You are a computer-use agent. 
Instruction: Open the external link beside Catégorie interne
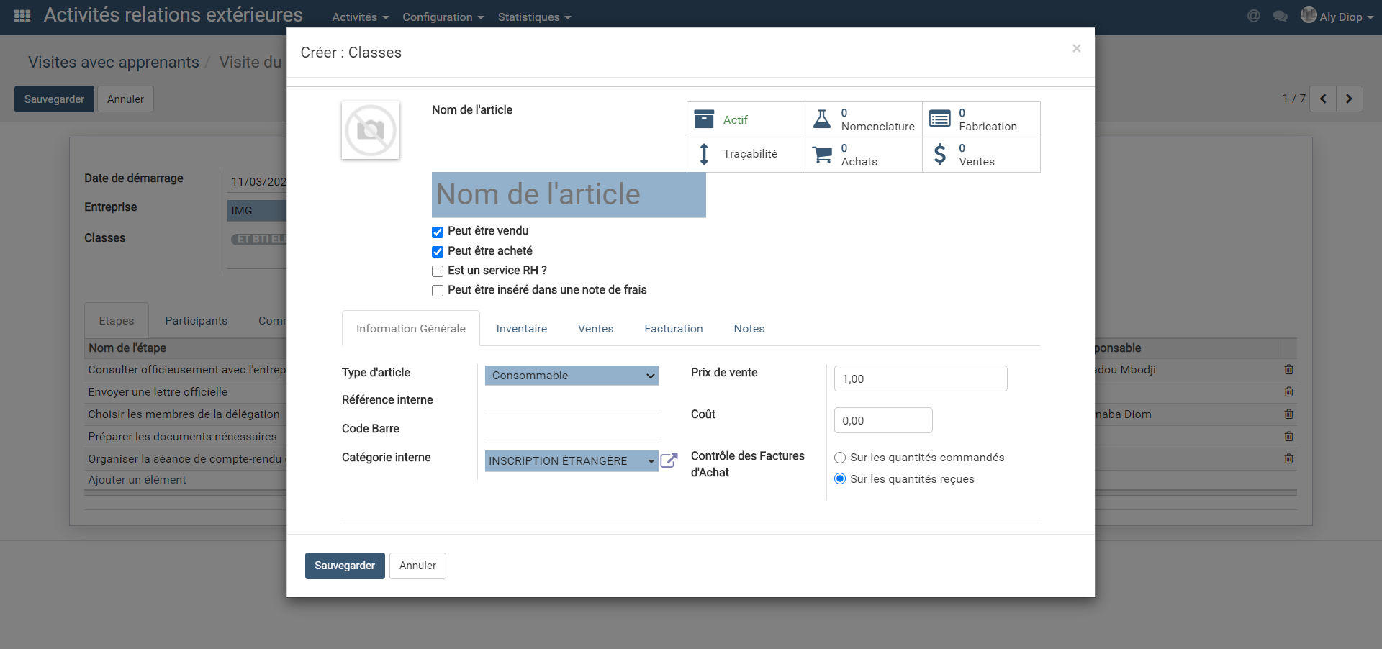click(x=669, y=460)
